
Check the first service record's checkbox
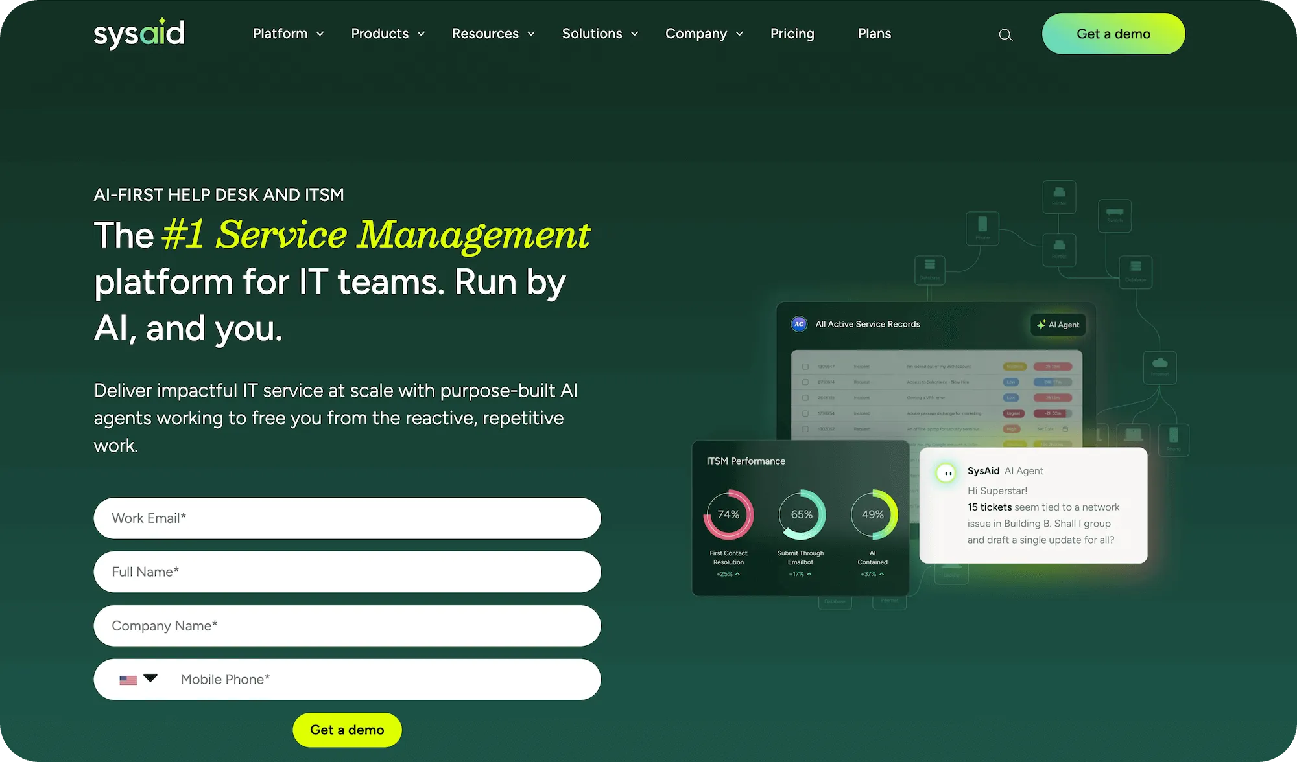805,366
